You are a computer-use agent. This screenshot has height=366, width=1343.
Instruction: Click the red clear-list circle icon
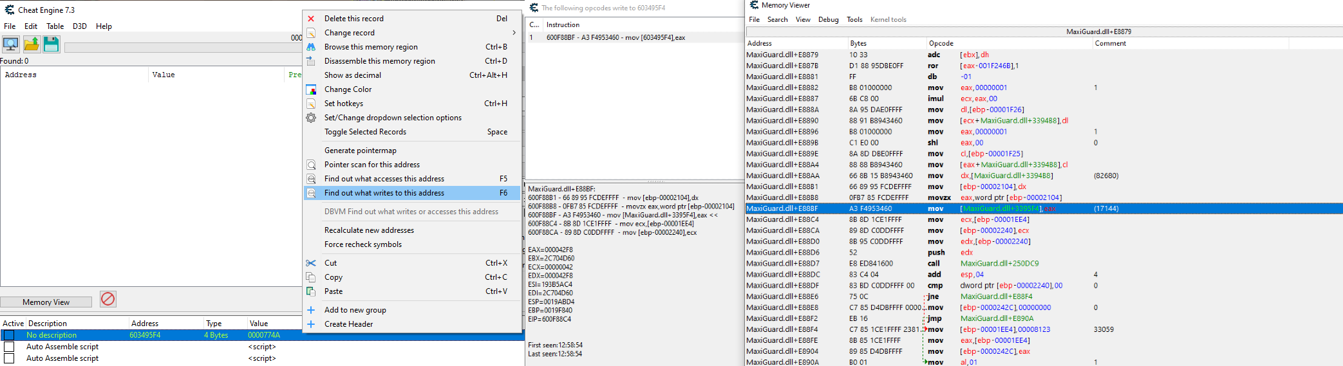point(108,299)
